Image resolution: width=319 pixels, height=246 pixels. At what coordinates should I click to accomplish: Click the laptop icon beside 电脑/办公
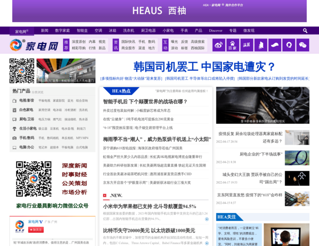[15, 147]
